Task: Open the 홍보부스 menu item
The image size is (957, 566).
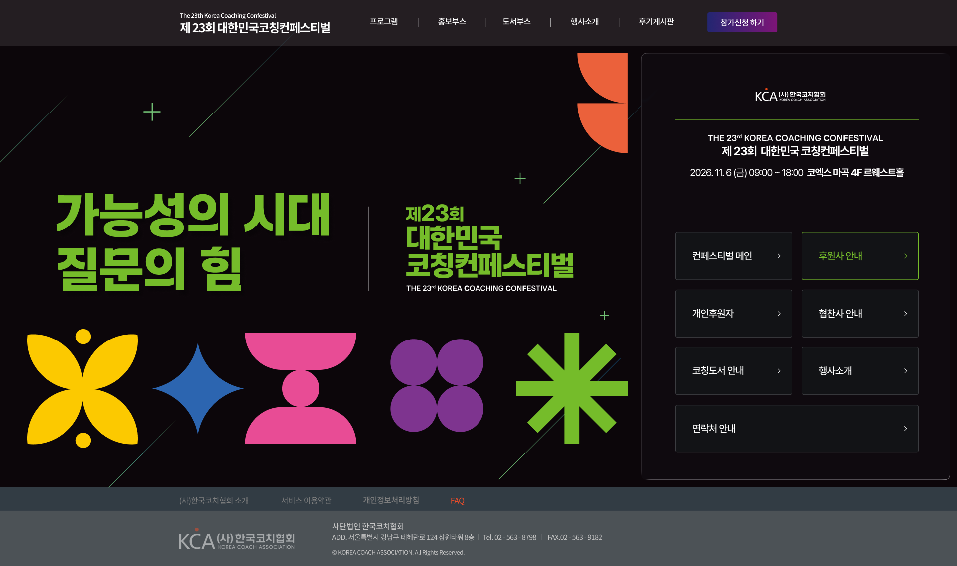Action: (452, 22)
